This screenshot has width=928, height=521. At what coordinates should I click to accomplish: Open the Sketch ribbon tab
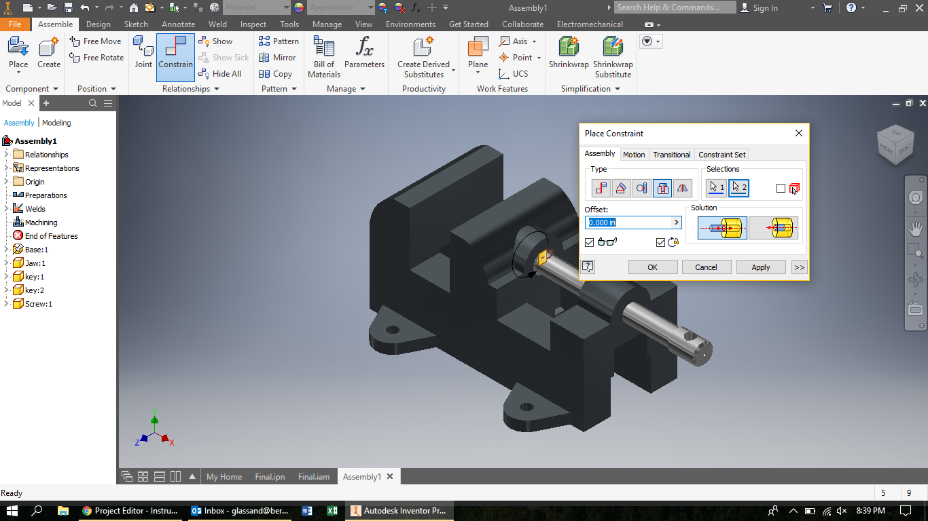coord(136,24)
